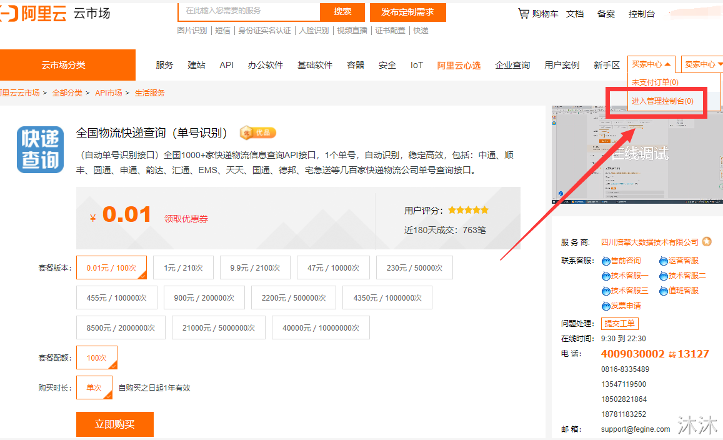Click the 领取优惠券 link
The width and height of the screenshot is (723, 440).
186,219
